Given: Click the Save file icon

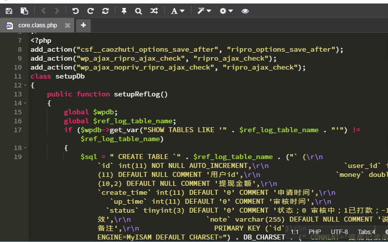Looking at the screenshot, I should (9, 11).
